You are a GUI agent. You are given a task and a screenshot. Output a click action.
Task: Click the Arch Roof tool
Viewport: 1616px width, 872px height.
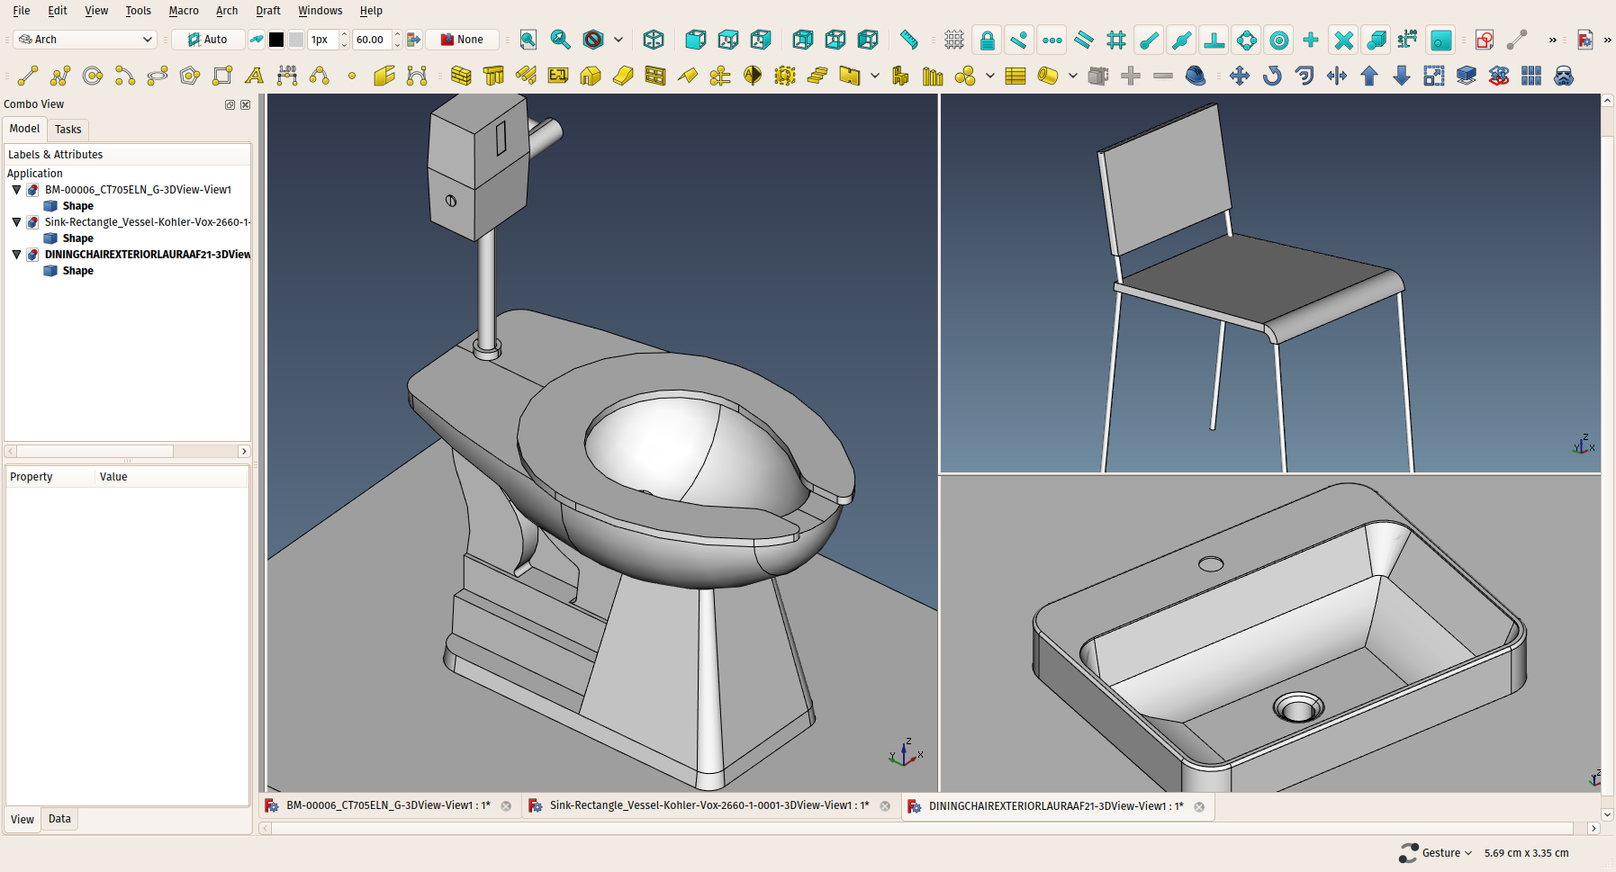tap(688, 76)
